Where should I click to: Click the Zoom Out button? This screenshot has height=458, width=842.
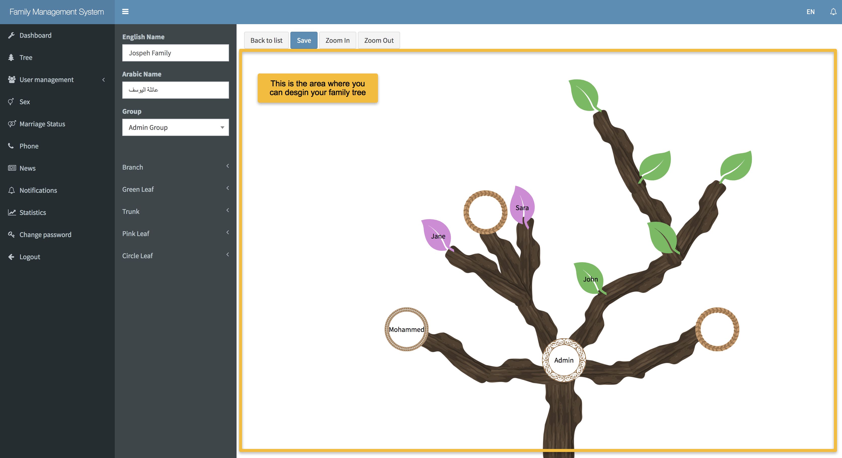pyautogui.click(x=379, y=40)
